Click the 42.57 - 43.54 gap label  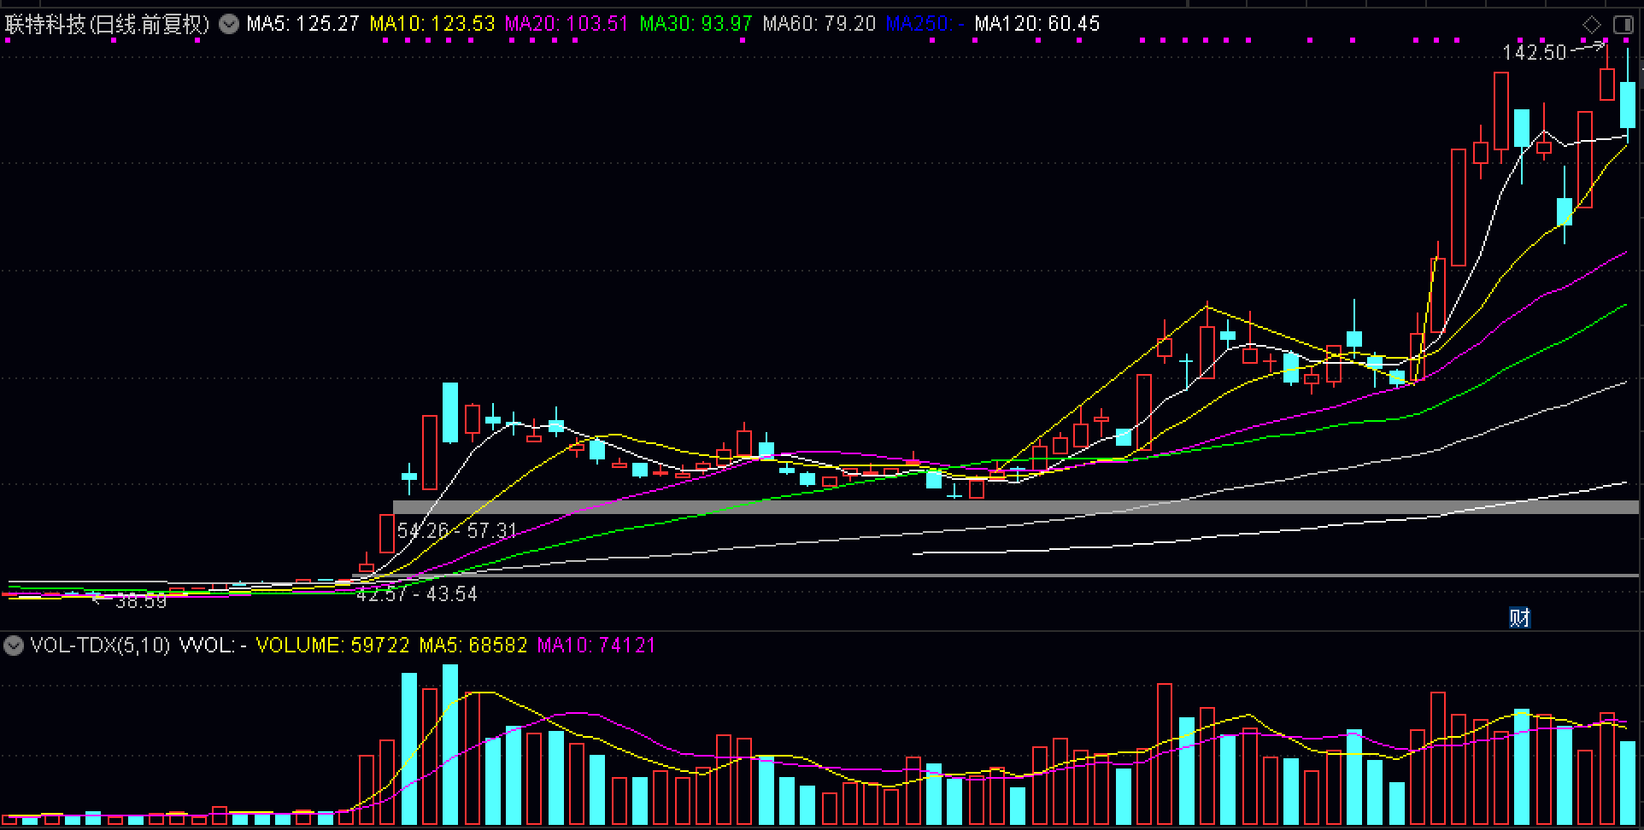(416, 594)
